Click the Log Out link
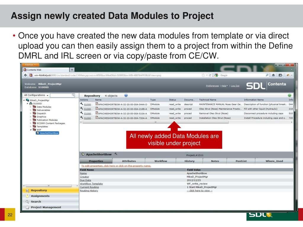 click(x=235, y=86)
